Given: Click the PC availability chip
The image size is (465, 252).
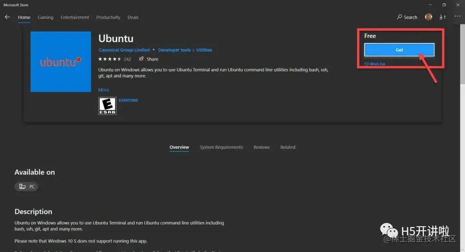Looking at the screenshot, I should coord(26,187).
